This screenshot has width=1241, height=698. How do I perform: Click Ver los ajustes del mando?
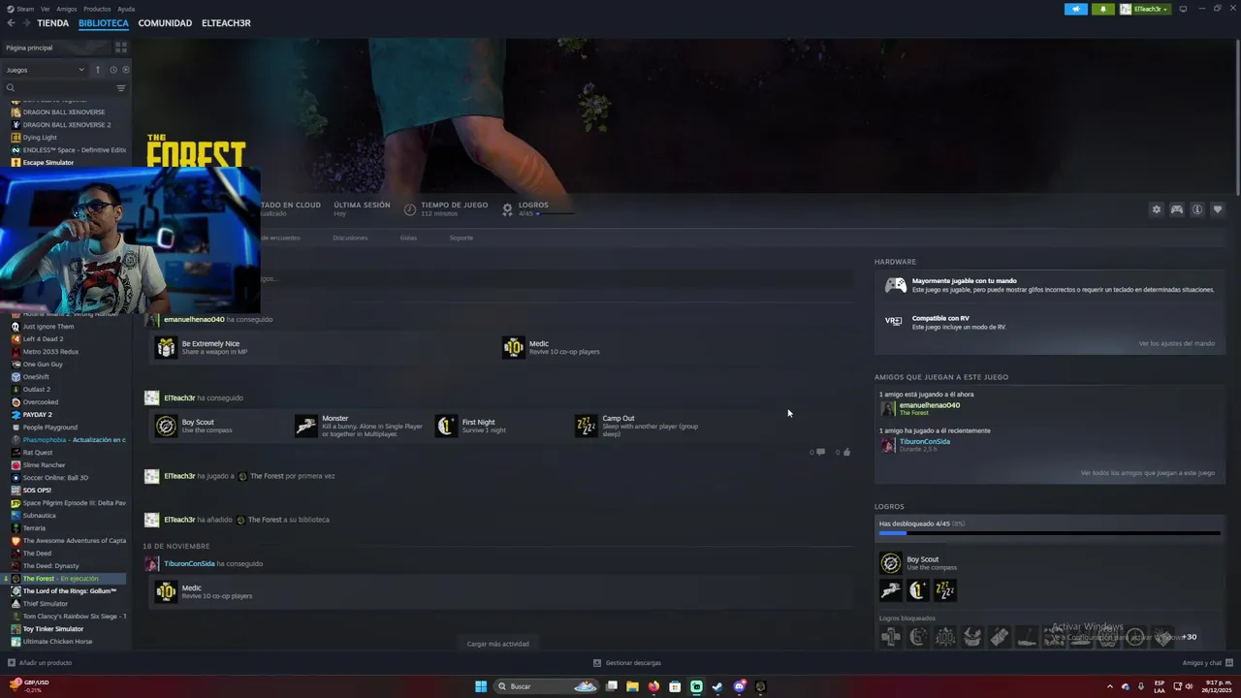1176,343
